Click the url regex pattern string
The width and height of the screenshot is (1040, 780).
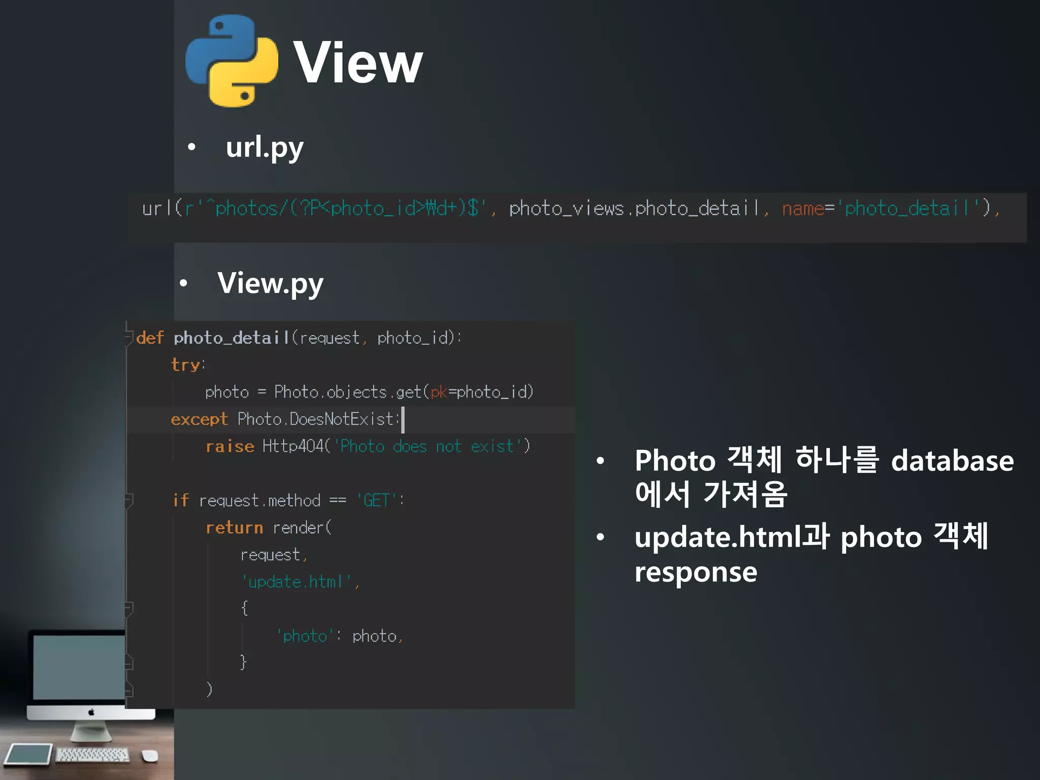tap(335, 209)
